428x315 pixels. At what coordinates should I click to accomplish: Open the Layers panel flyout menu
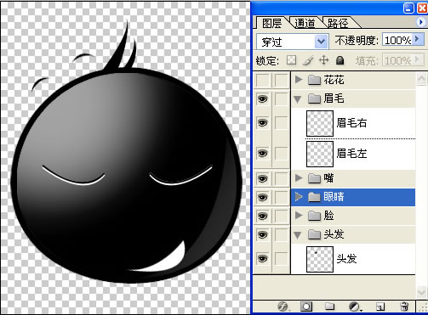[421, 22]
